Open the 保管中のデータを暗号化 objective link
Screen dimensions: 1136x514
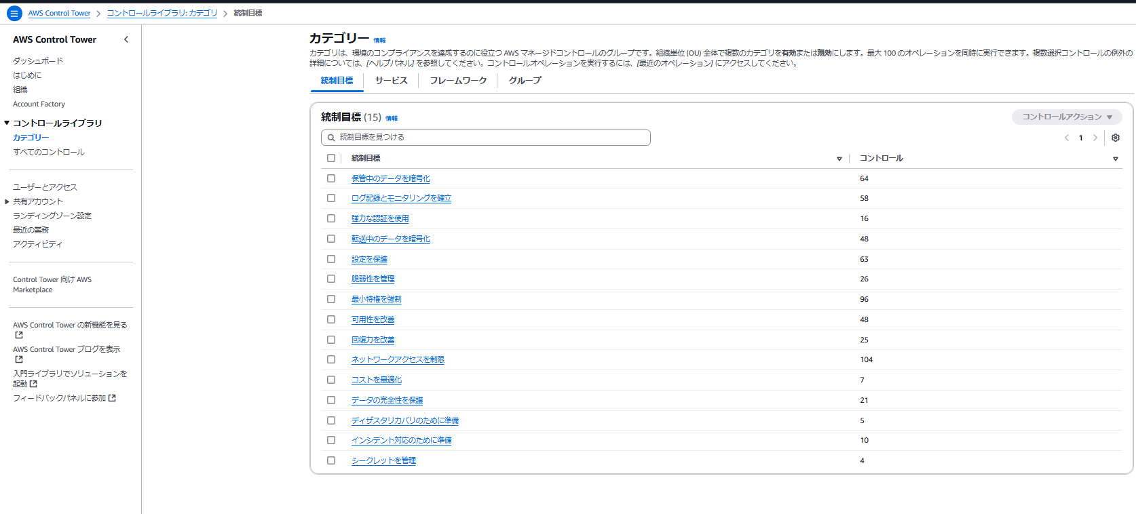391,178
